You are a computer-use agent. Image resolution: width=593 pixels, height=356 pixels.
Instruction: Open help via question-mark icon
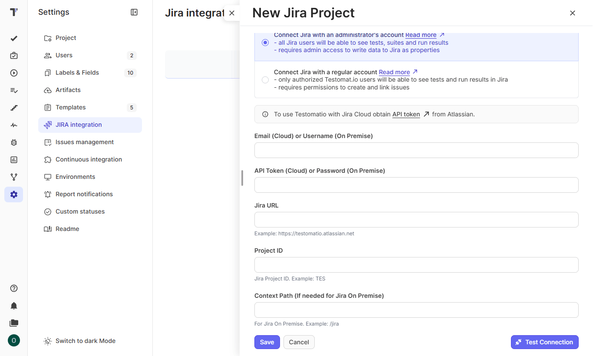point(14,288)
